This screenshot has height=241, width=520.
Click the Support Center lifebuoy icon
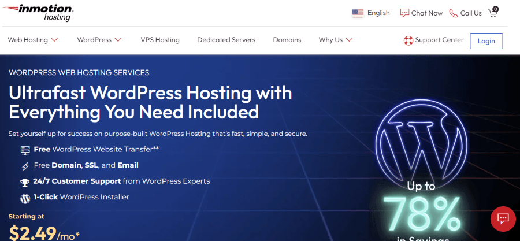pos(408,40)
